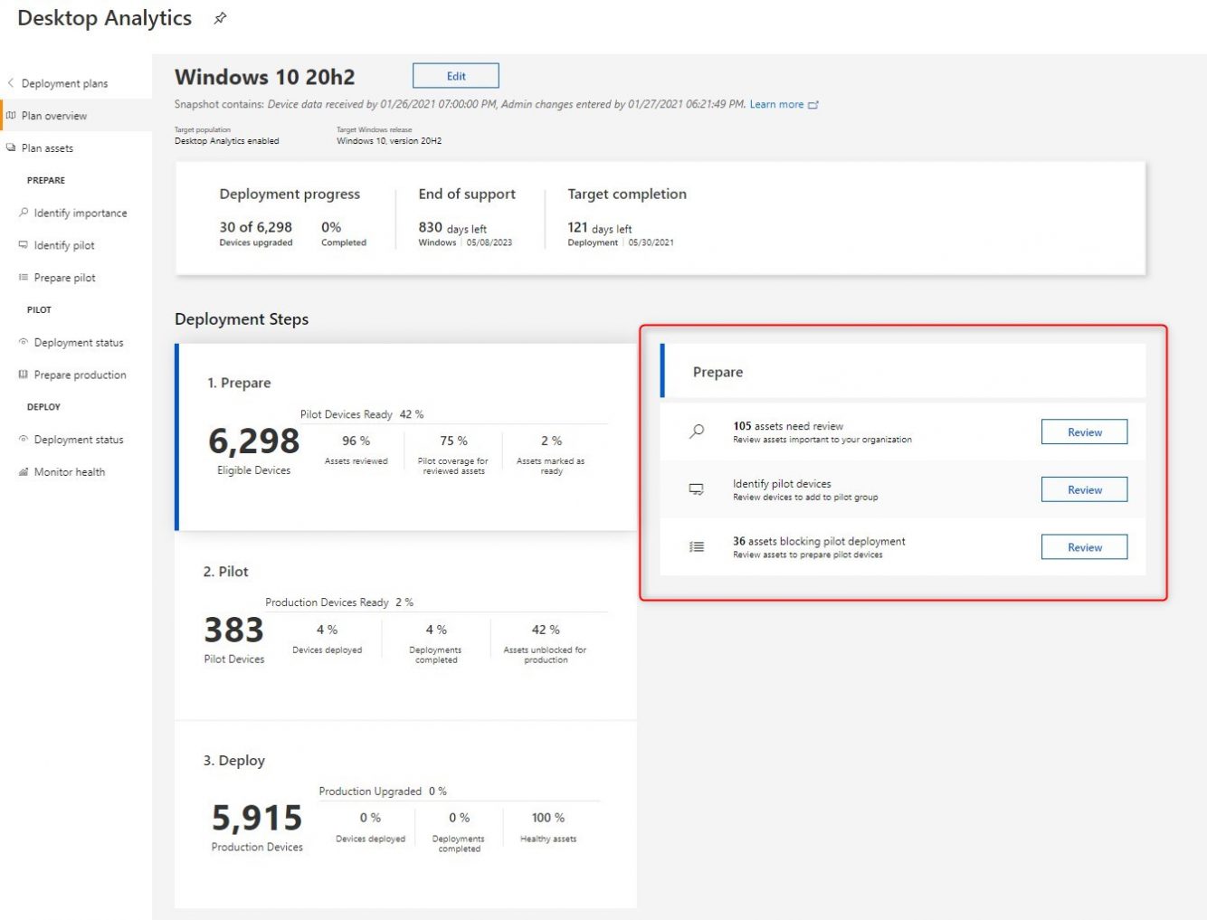Viewport: 1207px width, 920px height.
Task: Click Review for assets blocking pilot deployment
Action: point(1084,546)
